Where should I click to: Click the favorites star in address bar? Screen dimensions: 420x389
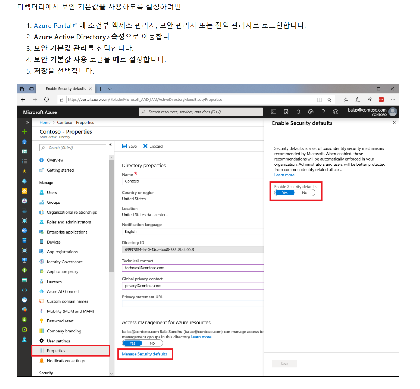[329, 99]
